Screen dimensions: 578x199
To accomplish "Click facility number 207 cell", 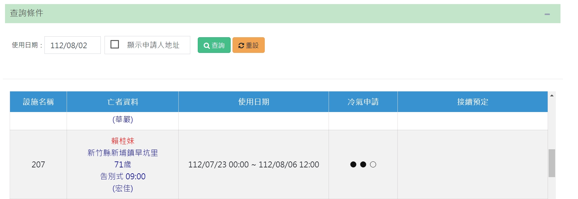I will click(38, 165).
